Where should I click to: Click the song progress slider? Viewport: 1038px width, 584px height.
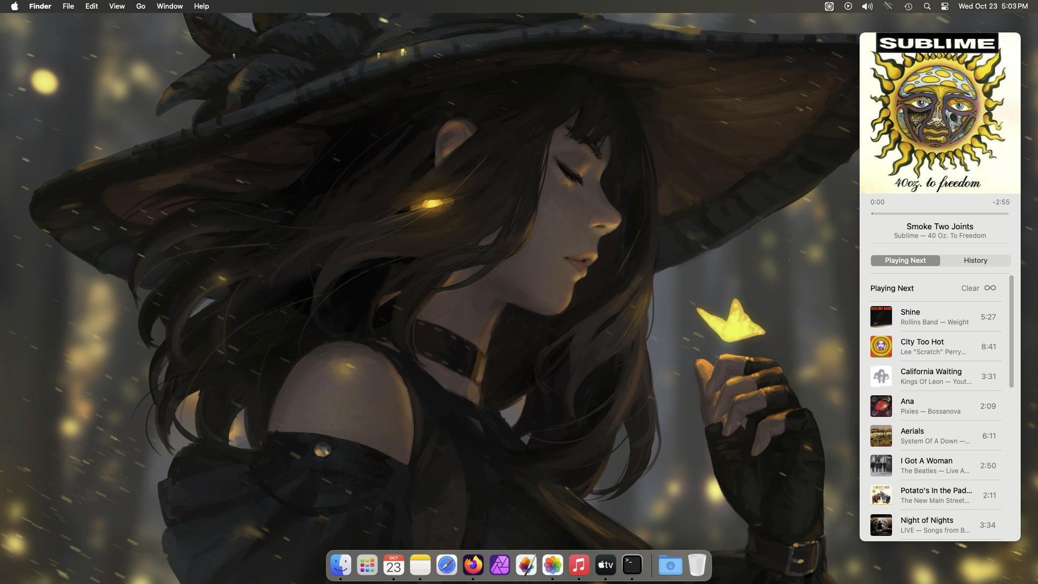[x=940, y=214]
